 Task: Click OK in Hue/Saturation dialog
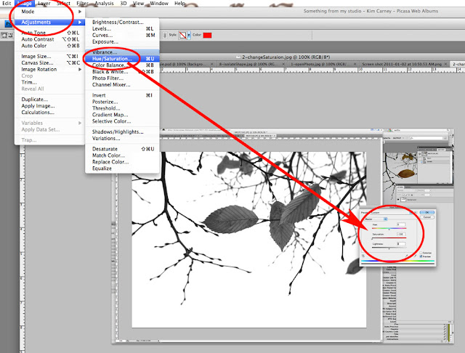pos(426,211)
